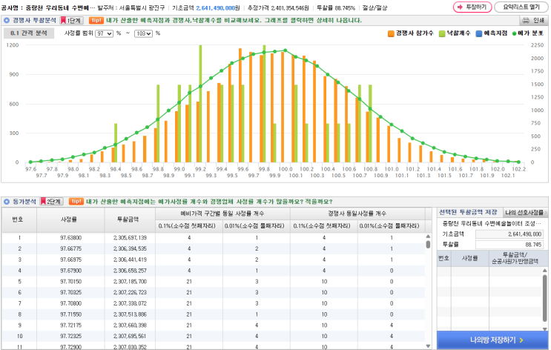Select the 0.1 간격 분석 tab
Image resolution: width=551 pixels, height=350 pixels.
pos(29,33)
